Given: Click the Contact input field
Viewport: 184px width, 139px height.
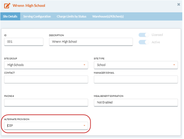Looking at the screenshot, I should [x=46, y=79].
